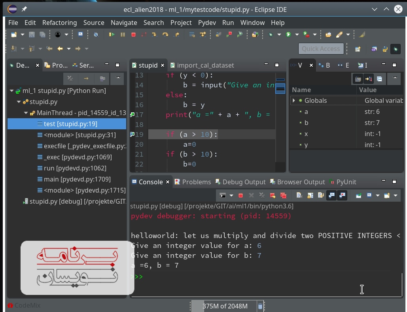Screen dimensions: 407x312
Task: Open the Run button dropdown arrow
Action: (x=296, y=35)
